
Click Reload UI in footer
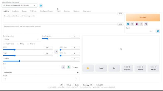click(100, 85)
